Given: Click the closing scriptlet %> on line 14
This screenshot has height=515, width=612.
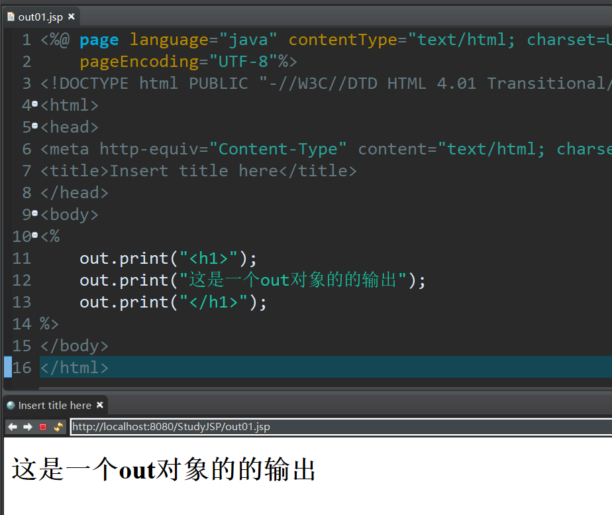Looking at the screenshot, I should click(49, 324).
